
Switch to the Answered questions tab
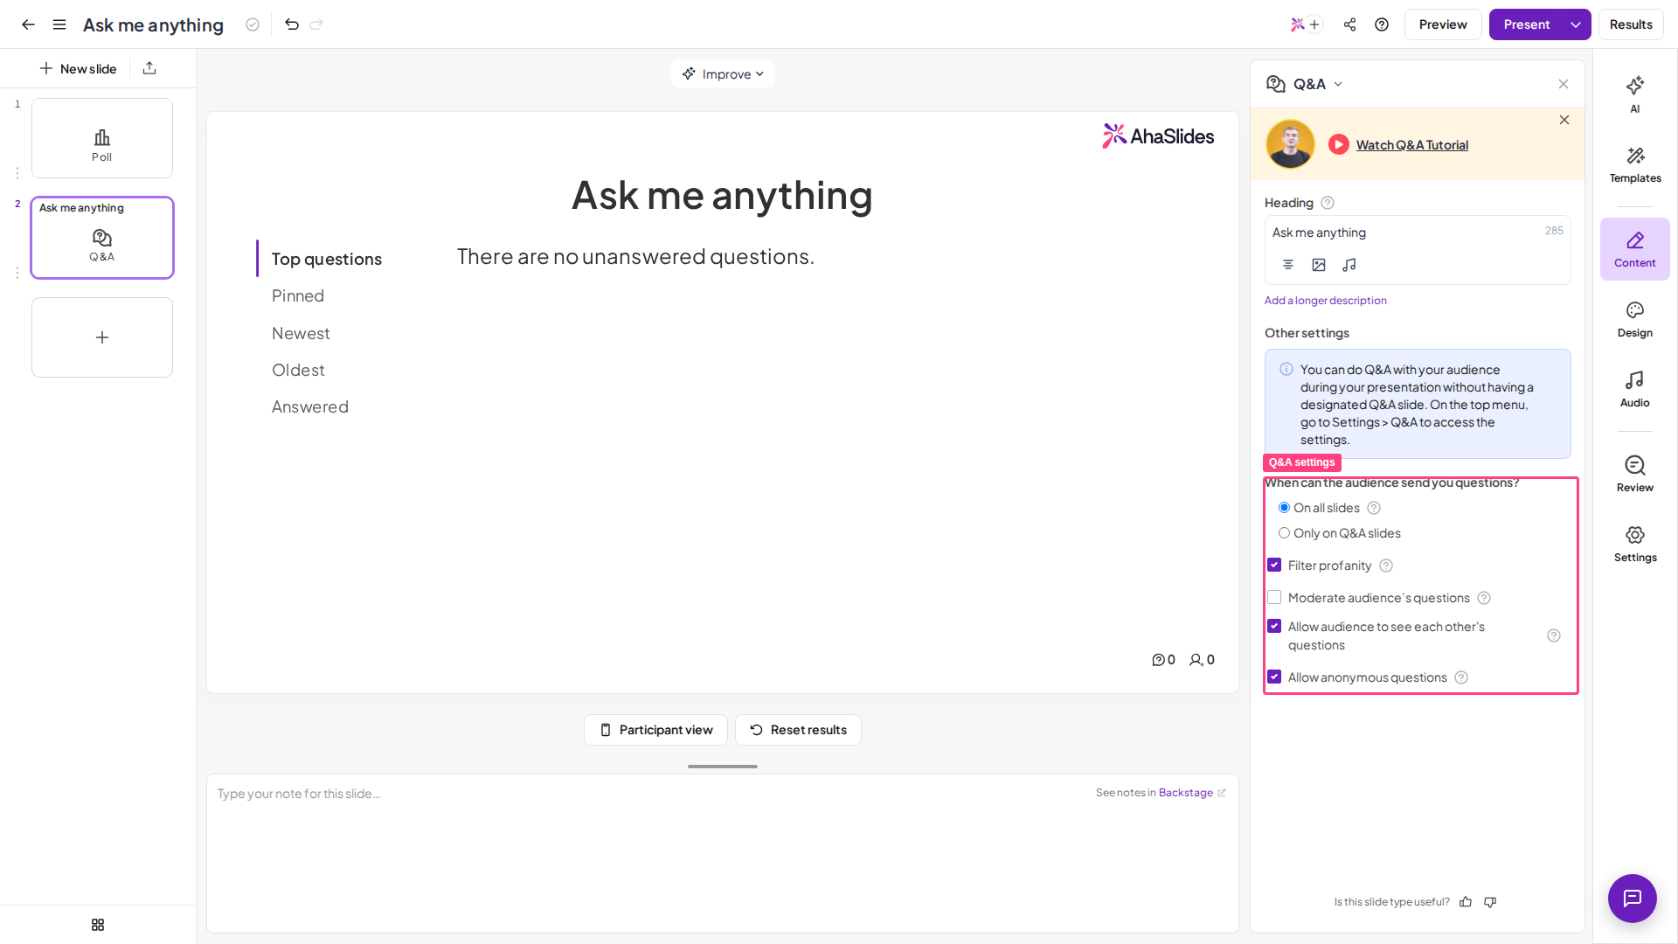[x=310, y=407]
